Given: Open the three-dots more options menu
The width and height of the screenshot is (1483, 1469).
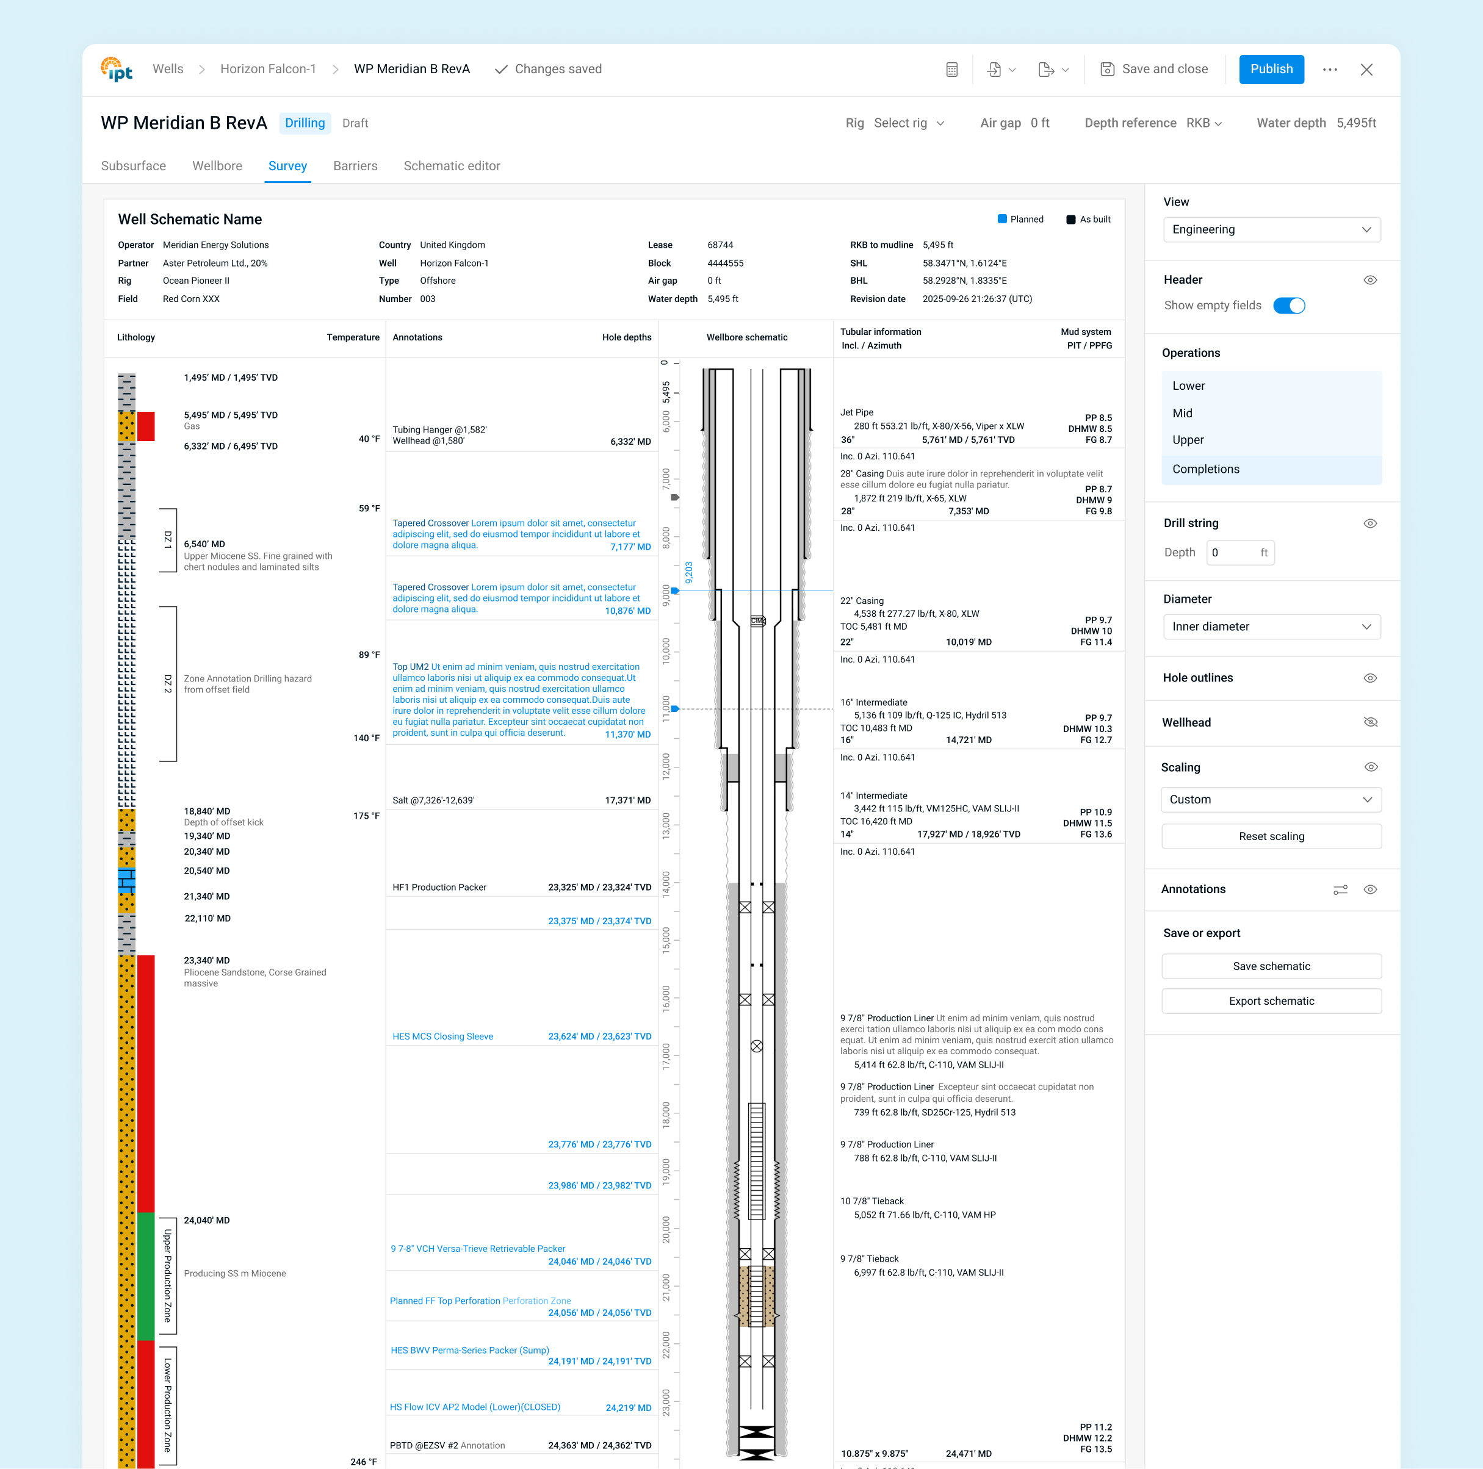Looking at the screenshot, I should [1329, 70].
